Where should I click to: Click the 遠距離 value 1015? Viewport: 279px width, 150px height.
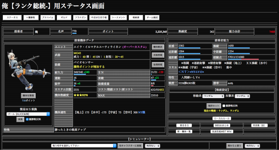181,57
